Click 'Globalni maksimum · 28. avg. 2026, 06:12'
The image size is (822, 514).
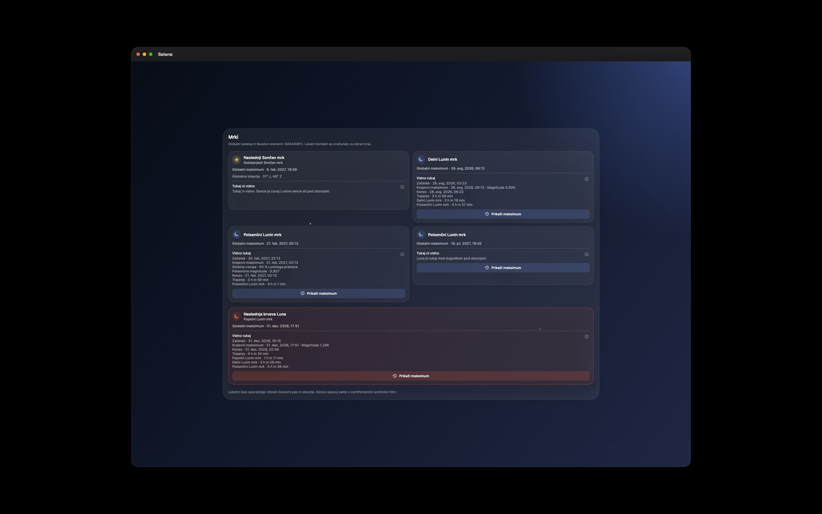pos(451,168)
